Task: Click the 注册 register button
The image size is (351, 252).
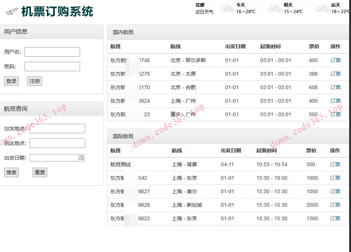Action: 34,81
